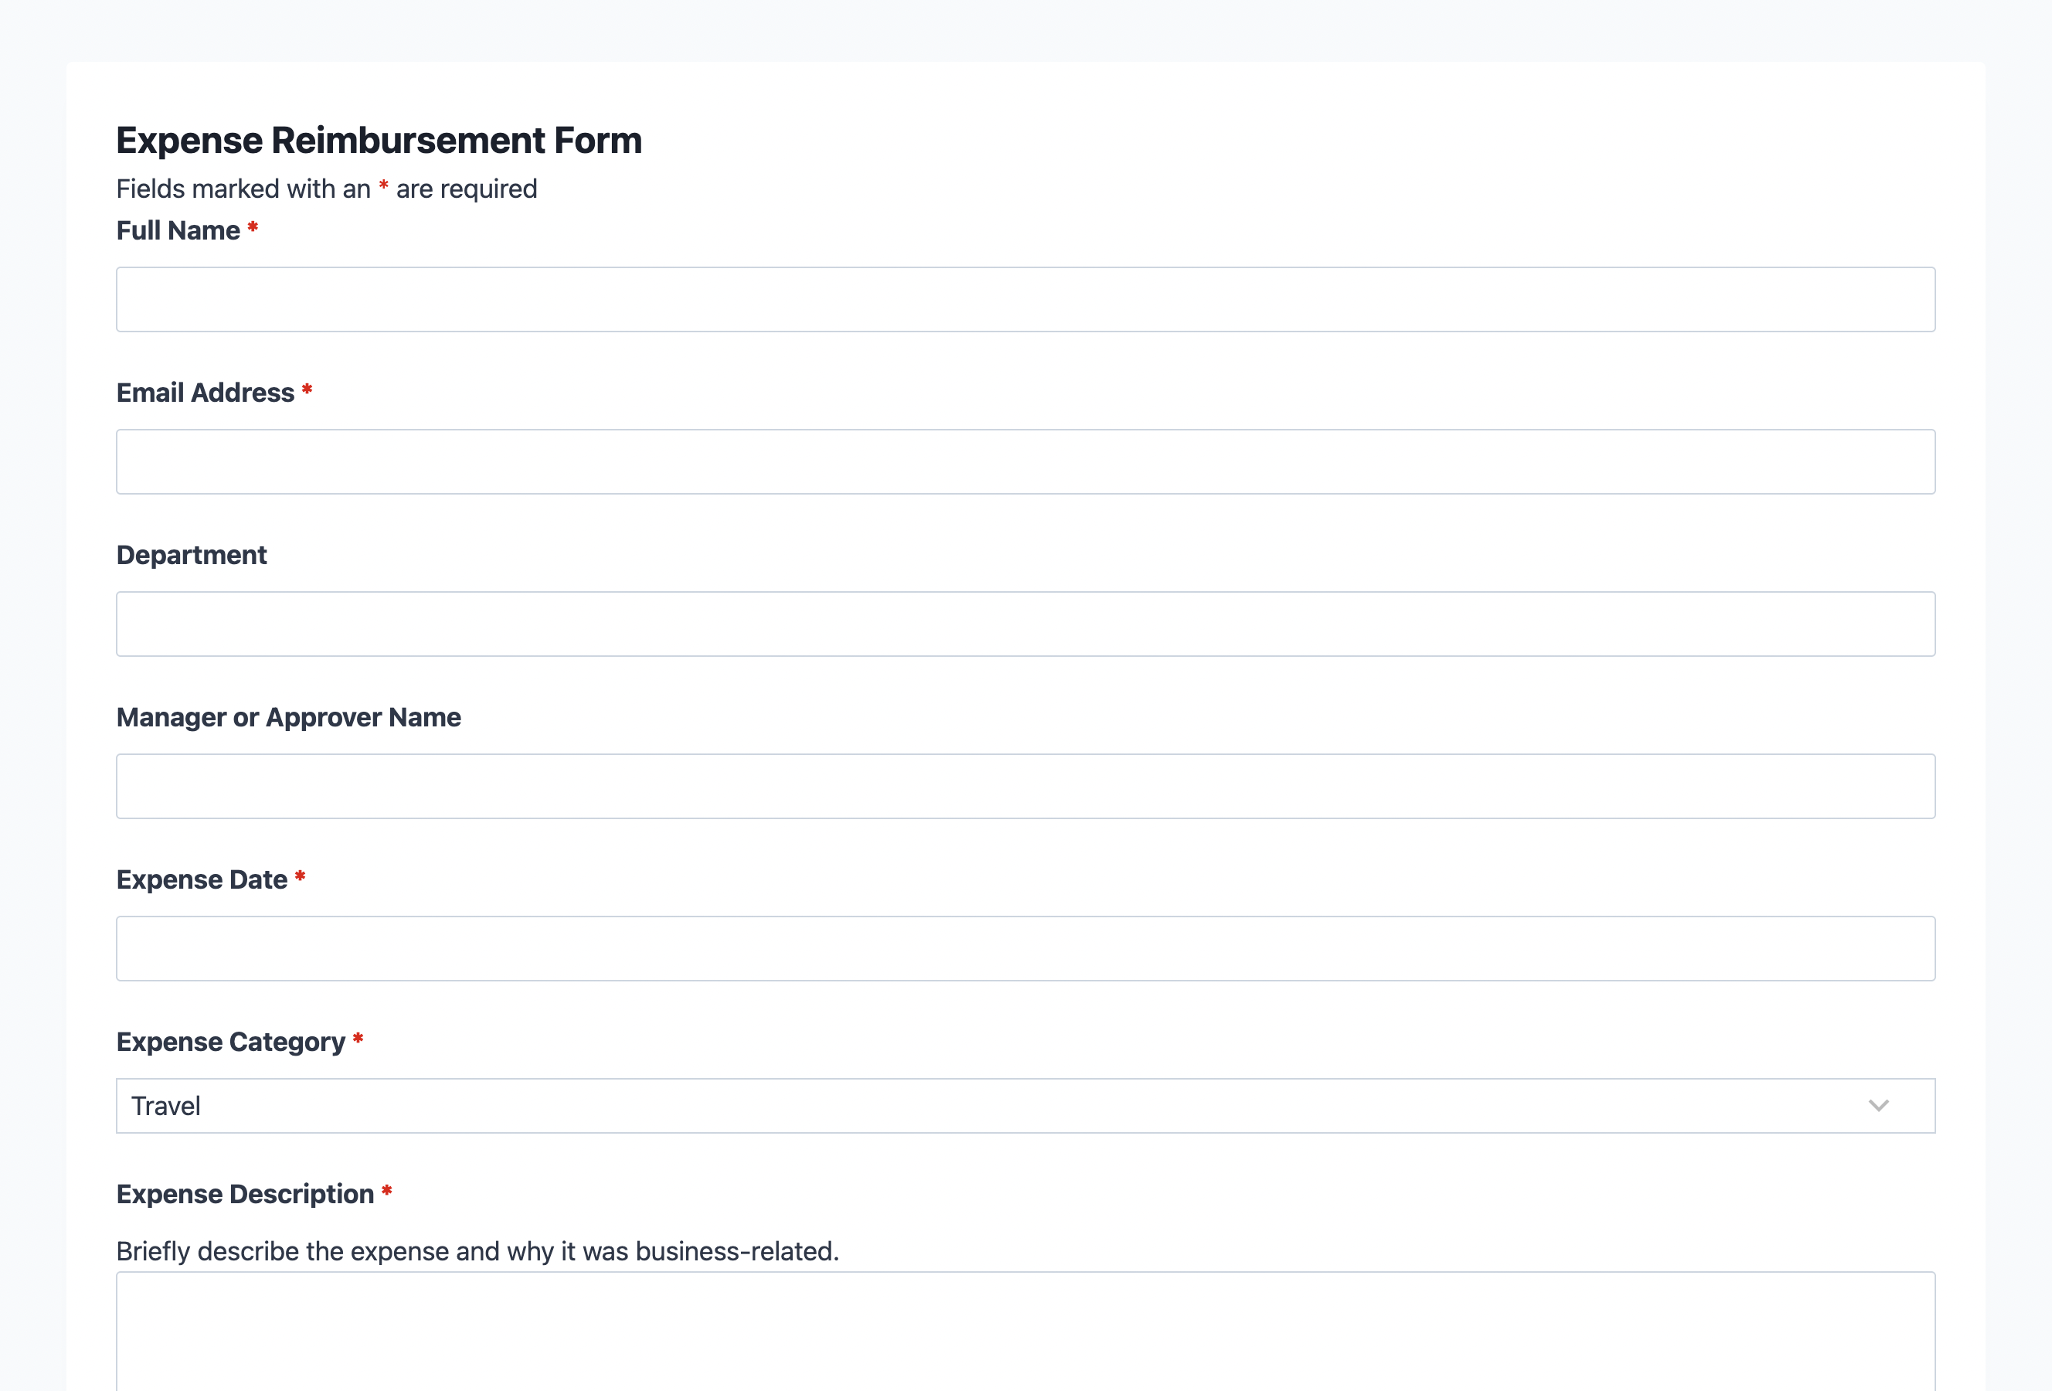The image size is (2052, 1391).
Task: Click the Department label
Action: tap(192, 556)
